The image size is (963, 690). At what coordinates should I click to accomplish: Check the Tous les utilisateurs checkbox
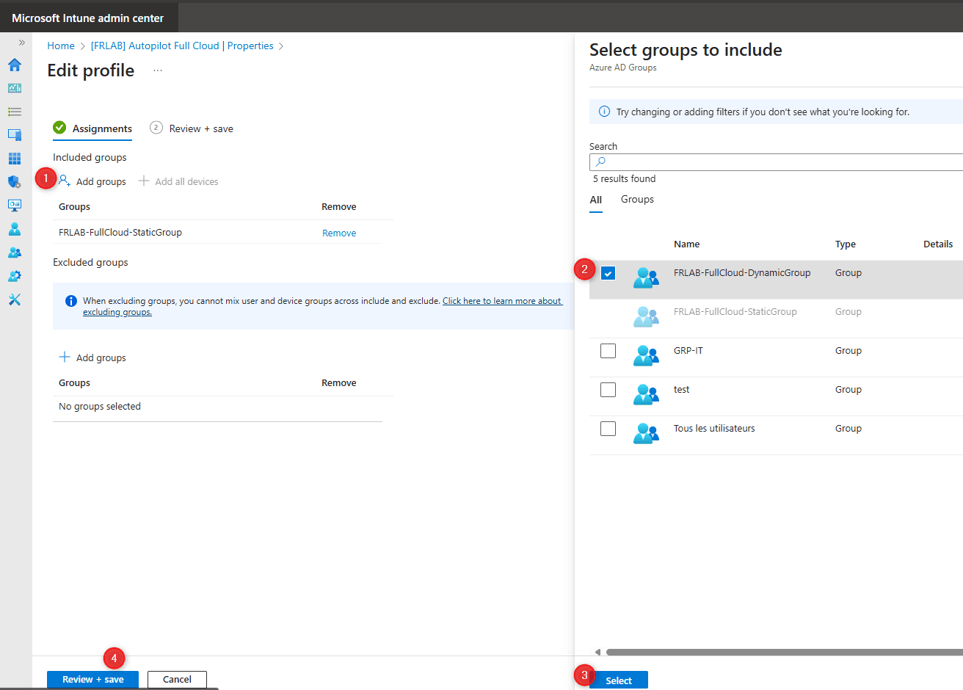(608, 429)
